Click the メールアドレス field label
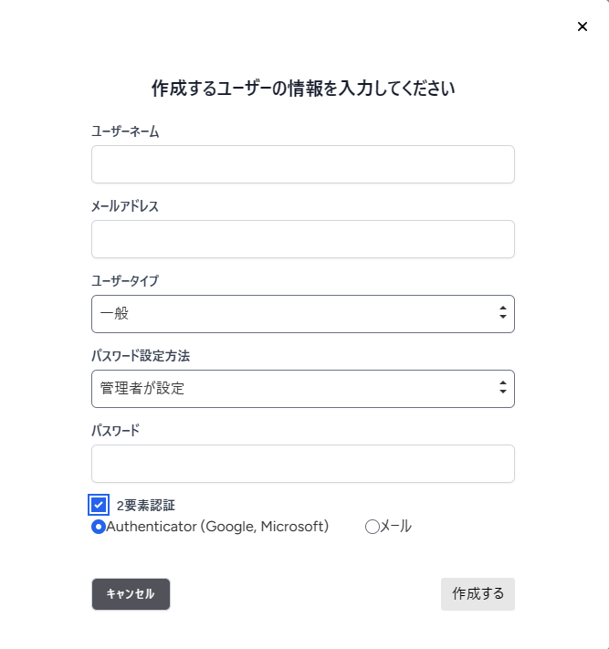The image size is (609, 649). point(125,206)
